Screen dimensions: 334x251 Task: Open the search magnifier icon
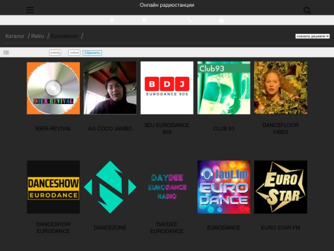[307, 11]
